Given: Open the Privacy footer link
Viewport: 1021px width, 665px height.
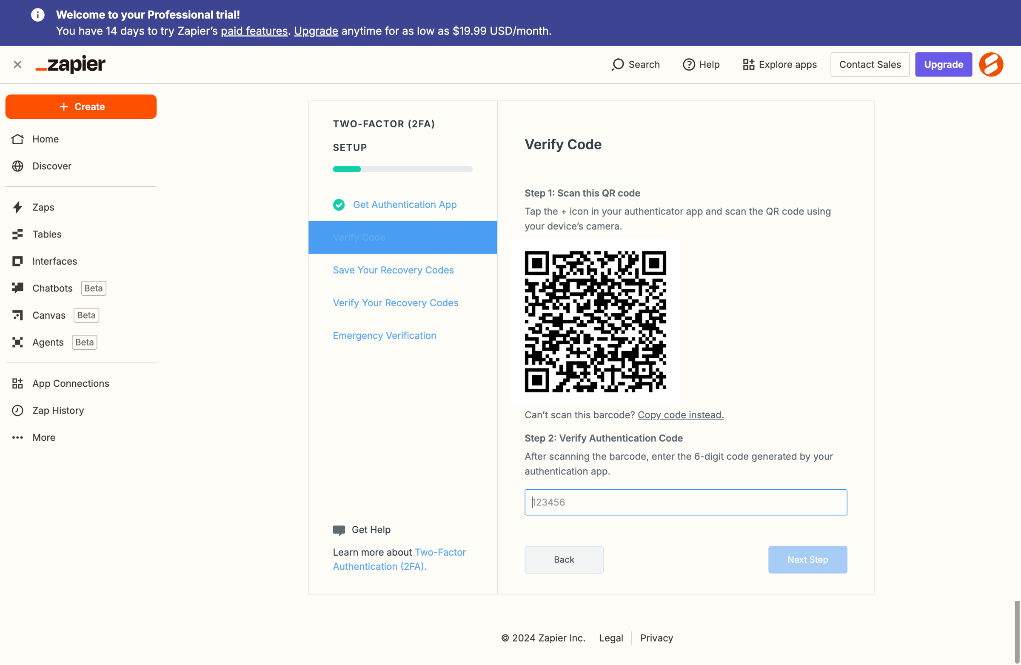Looking at the screenshot, I should coord(656,638).
